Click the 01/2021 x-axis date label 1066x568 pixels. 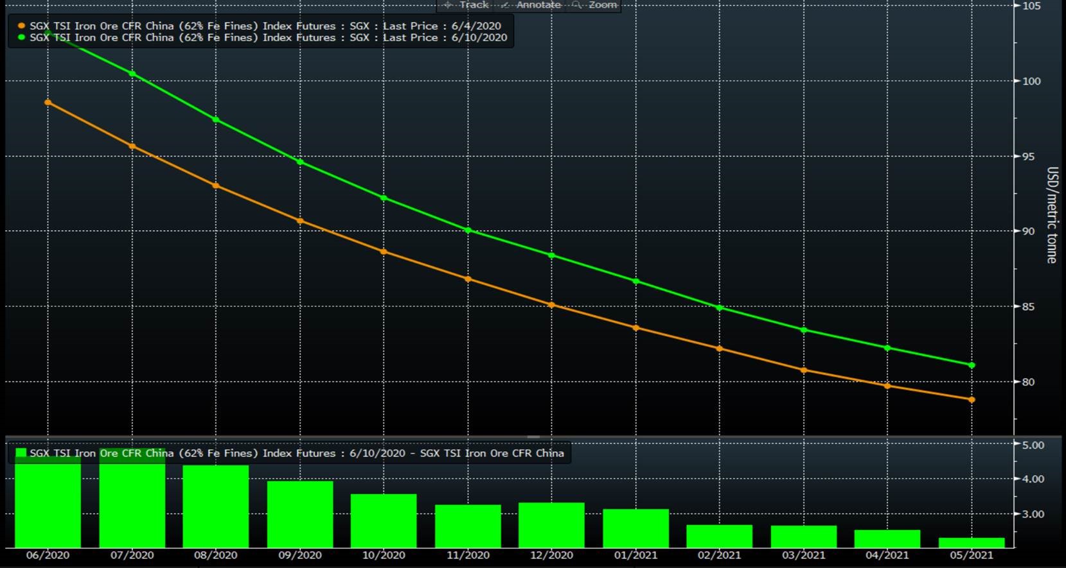[635, 555]
